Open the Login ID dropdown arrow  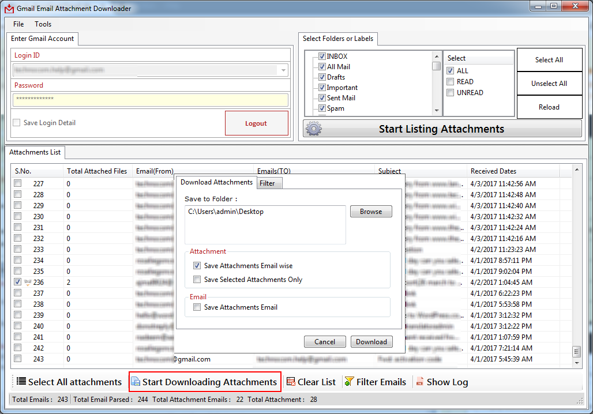283,70
